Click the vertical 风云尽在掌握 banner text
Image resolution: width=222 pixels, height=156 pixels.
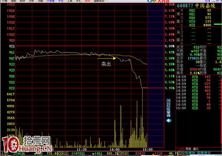[x=168, y=108]
